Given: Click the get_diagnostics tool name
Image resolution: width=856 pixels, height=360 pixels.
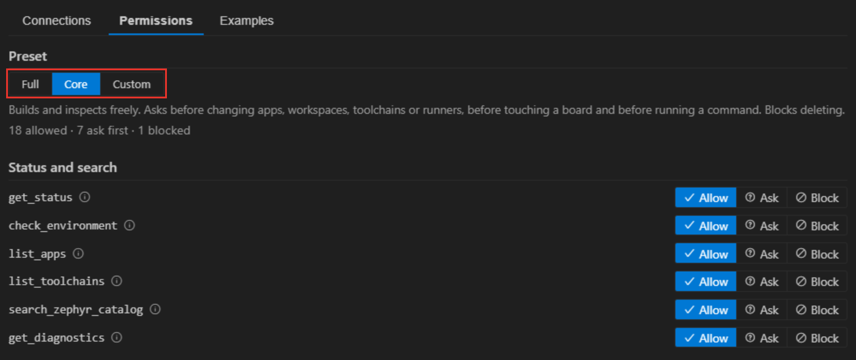Looking at the screenshot, I should point(56,337).
